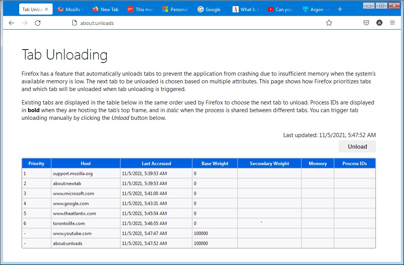Screen dimensions: 404x265
Task: Open the Firefox account avatar menu
Action: pyautogui.click(x=379, y=23)
